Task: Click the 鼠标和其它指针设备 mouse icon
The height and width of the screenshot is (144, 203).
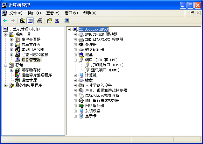Action: click(81, 96)
